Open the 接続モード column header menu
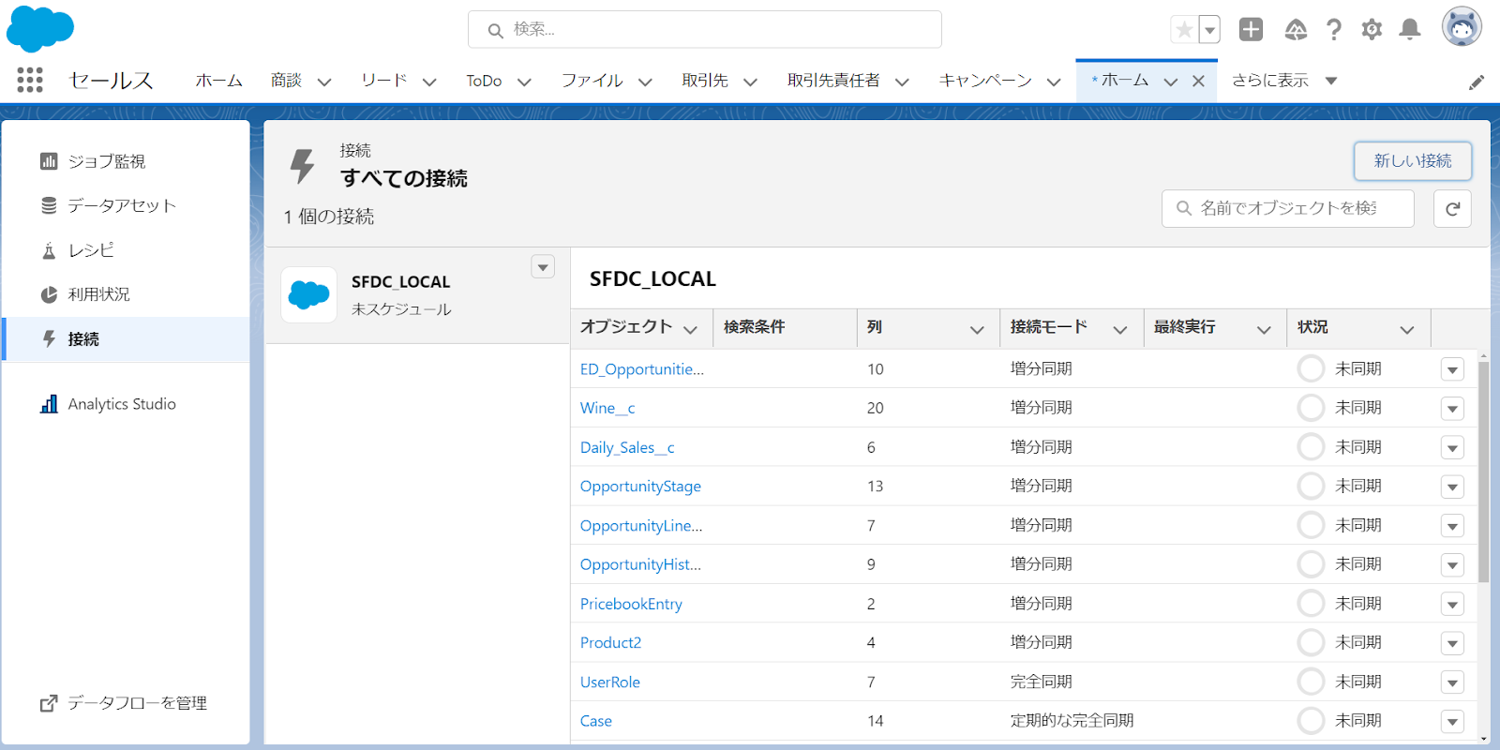The width and height of the screenshot is (1500, 750). pos(1119,329)
